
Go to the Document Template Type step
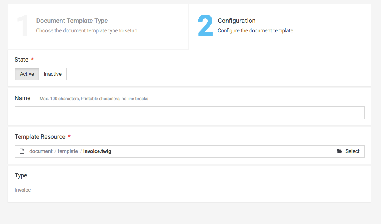click(x=72, y=21)
